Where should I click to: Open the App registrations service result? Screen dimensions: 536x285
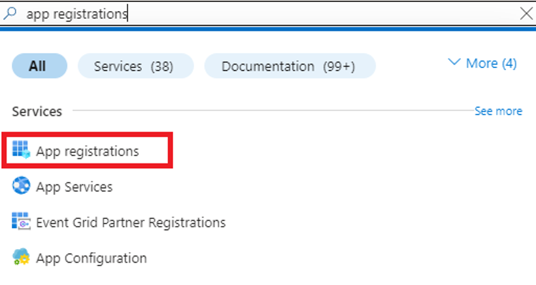pos(87,151)
